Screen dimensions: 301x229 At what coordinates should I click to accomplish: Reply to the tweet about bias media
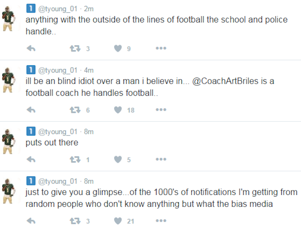click(31, 221)
